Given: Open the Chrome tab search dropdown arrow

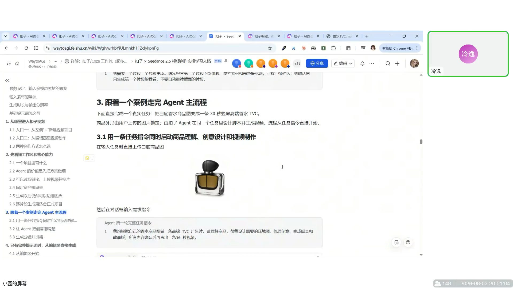Looking at the screenshot, I should (6, 36).
